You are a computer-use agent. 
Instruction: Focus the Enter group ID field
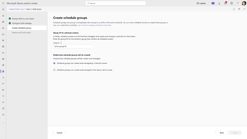pyautogui.click(x=73, y=46)
